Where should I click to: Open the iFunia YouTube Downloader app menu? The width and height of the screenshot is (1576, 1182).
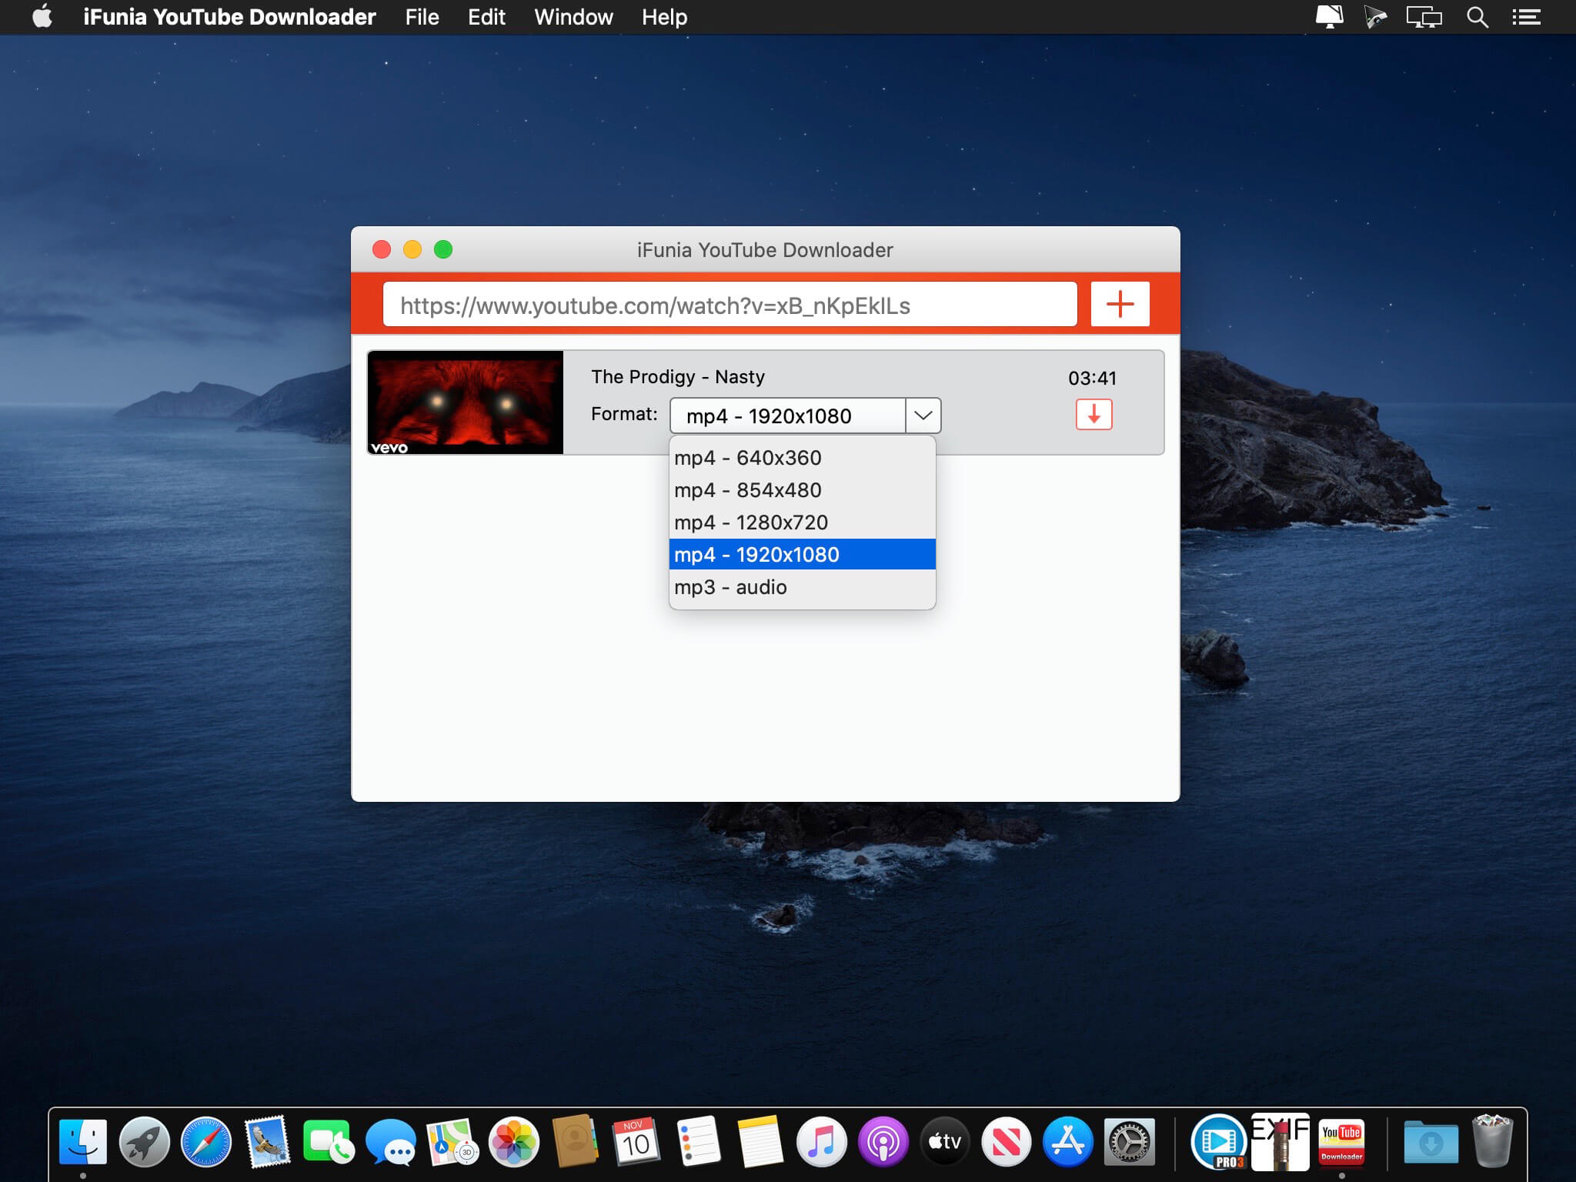point(229,17)
